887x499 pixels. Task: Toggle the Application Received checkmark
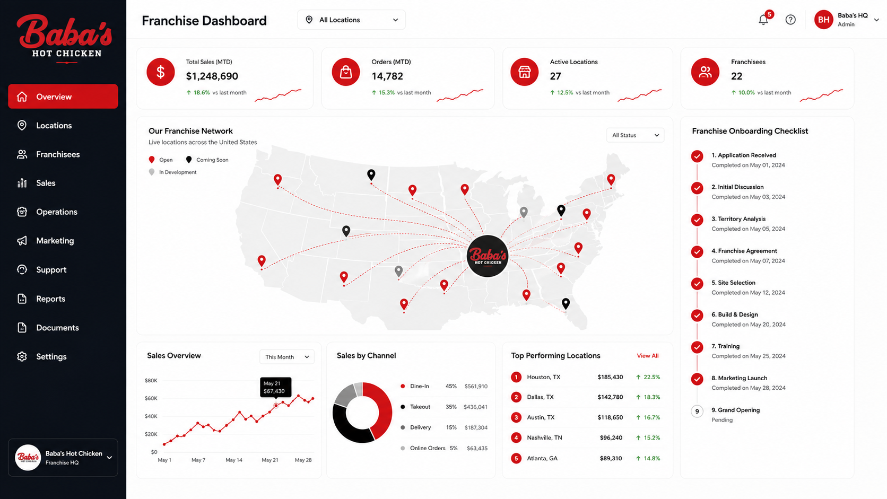697,156
